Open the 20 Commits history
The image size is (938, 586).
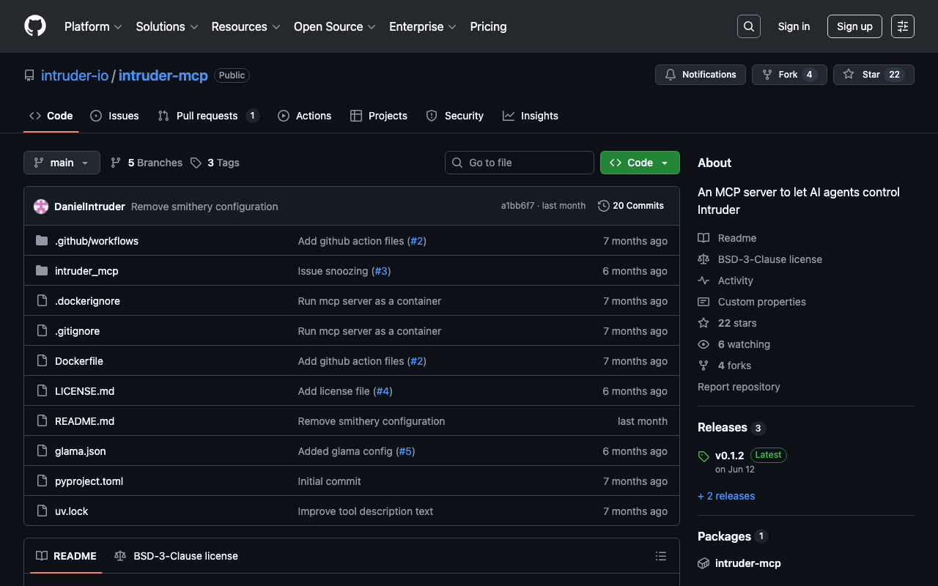coord(631,206)
